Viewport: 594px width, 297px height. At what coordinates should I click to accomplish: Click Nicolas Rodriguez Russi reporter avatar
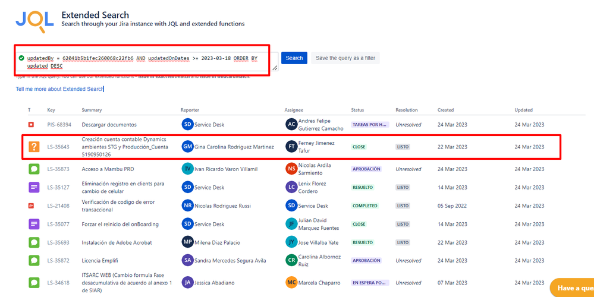coord(187,206)
